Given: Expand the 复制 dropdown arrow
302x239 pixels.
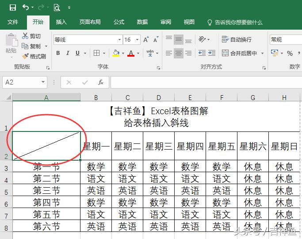Looking at the screenshot, I should click(x=46, y=46).
